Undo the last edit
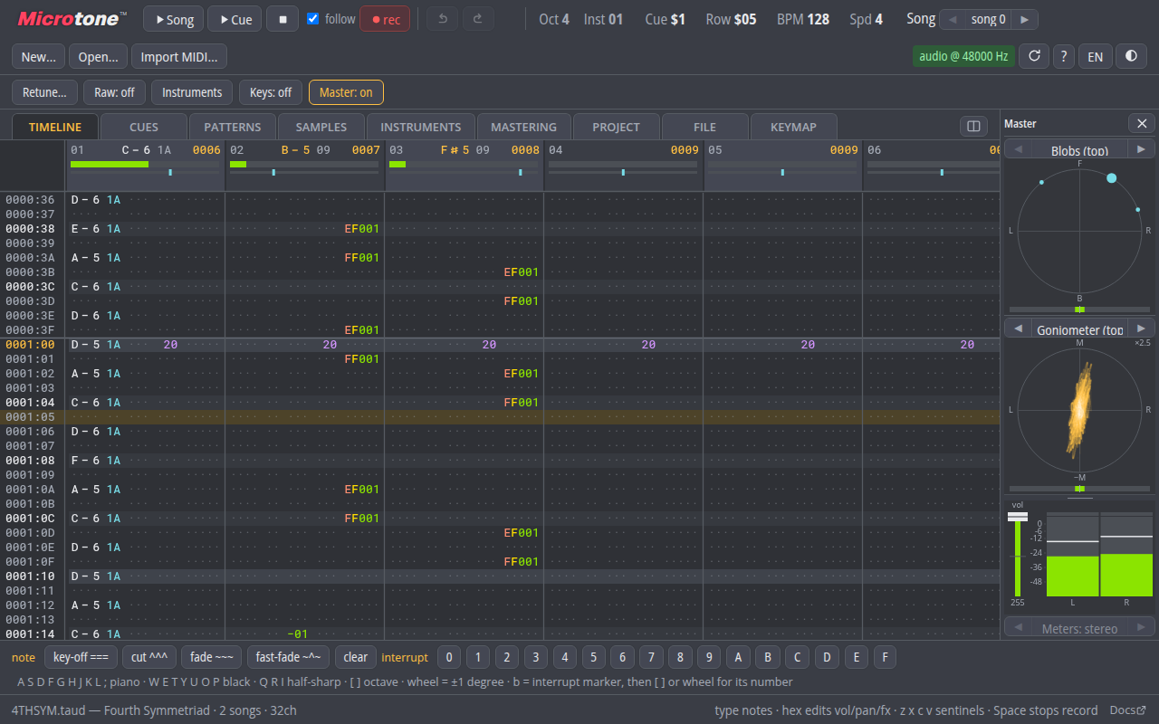Image resolution: width=1159 pixels, height=724 pixels. click(443, 19)
